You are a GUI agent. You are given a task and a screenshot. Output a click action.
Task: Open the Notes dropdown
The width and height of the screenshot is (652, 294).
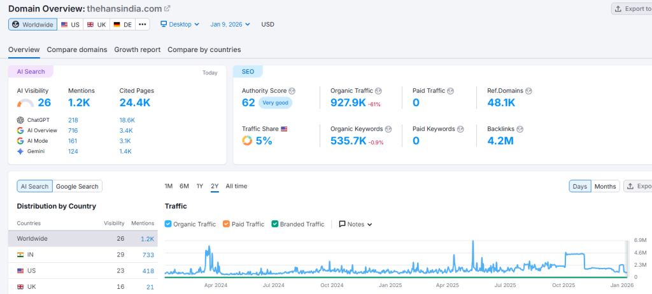pyautogui.click(x=355, y=224)
